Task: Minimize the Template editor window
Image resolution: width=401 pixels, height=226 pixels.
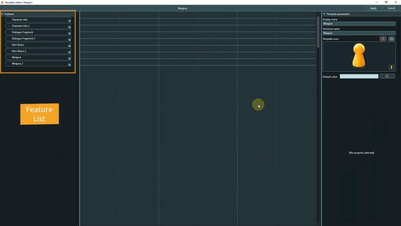Action: [x=376, y=2]
